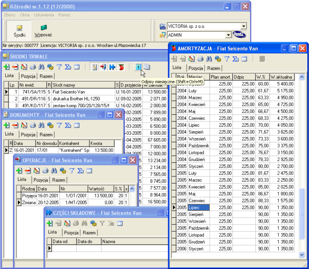Print icon in AMORTYZACJA window toolbar
This screenshot has width=310, height=269.
200,59
